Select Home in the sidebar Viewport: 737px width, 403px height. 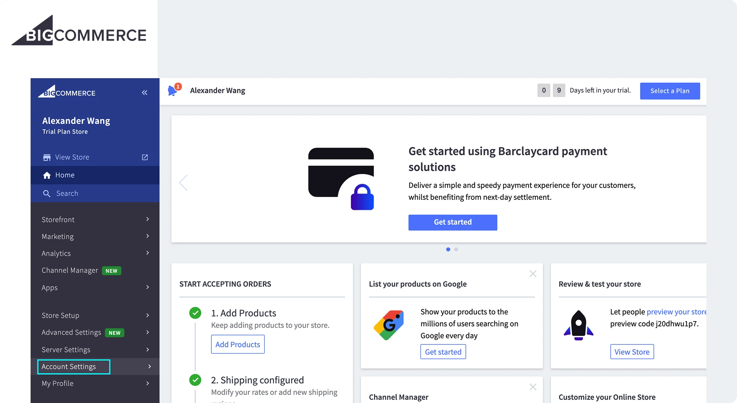coord(95,175)
